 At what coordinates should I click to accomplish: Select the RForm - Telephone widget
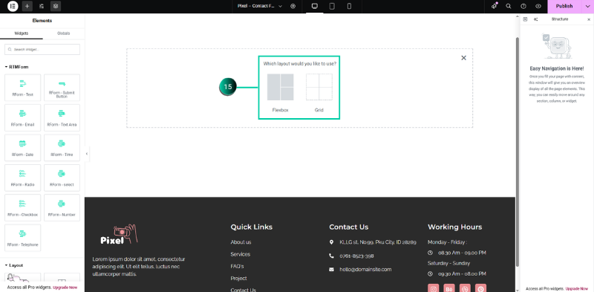[22, 238]
